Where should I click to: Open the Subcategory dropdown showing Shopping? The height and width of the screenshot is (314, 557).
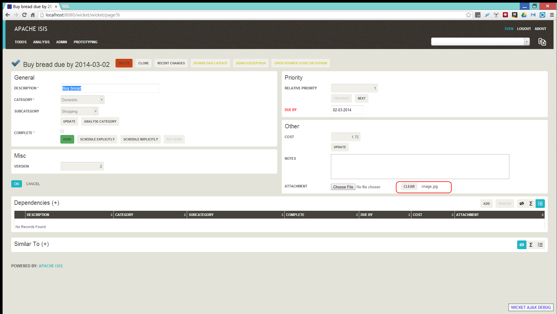pos(79,111)
